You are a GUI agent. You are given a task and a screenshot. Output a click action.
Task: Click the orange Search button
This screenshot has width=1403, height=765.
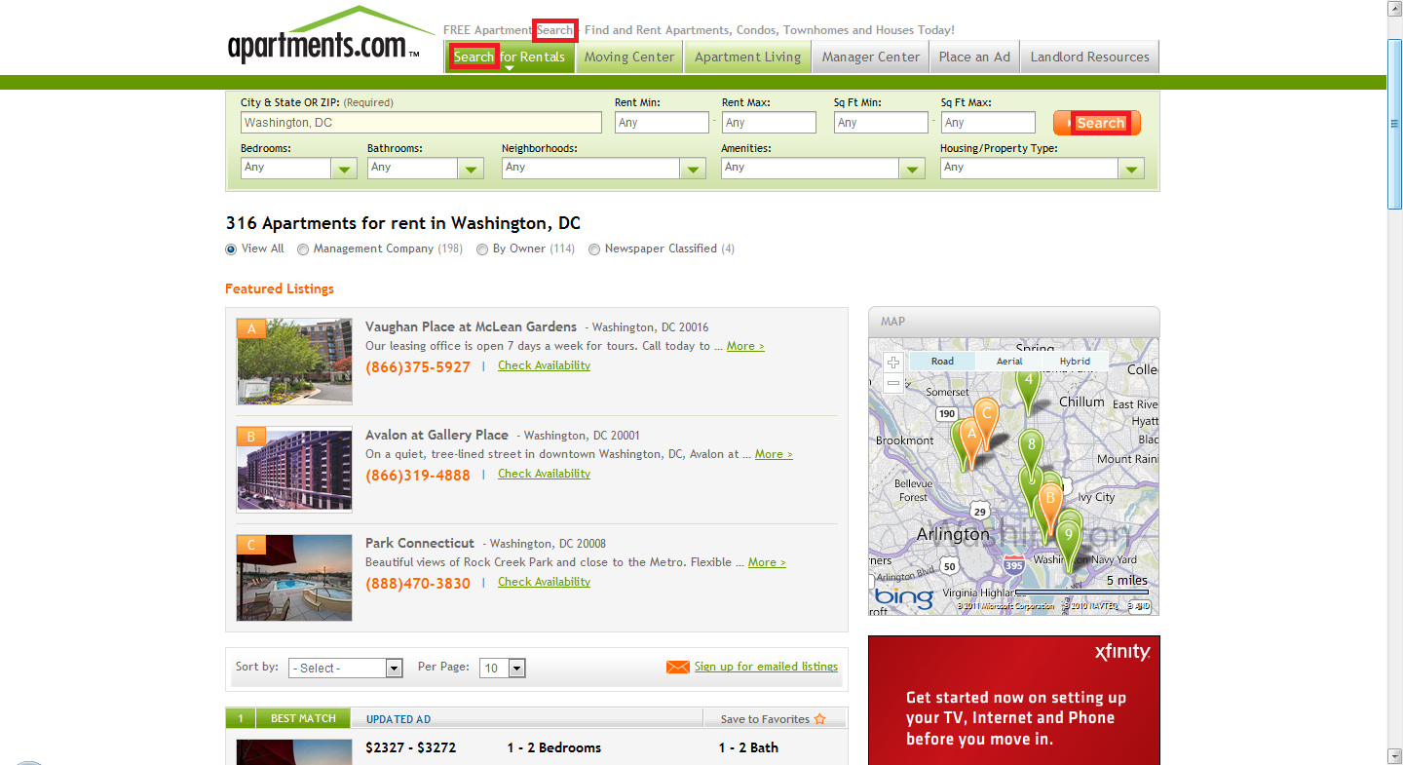[1097, 123]
